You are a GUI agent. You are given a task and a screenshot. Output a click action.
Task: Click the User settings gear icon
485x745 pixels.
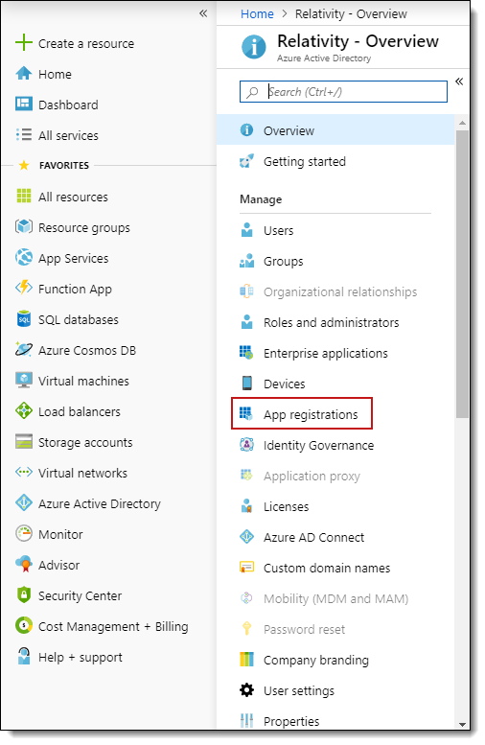pos(246,690)
